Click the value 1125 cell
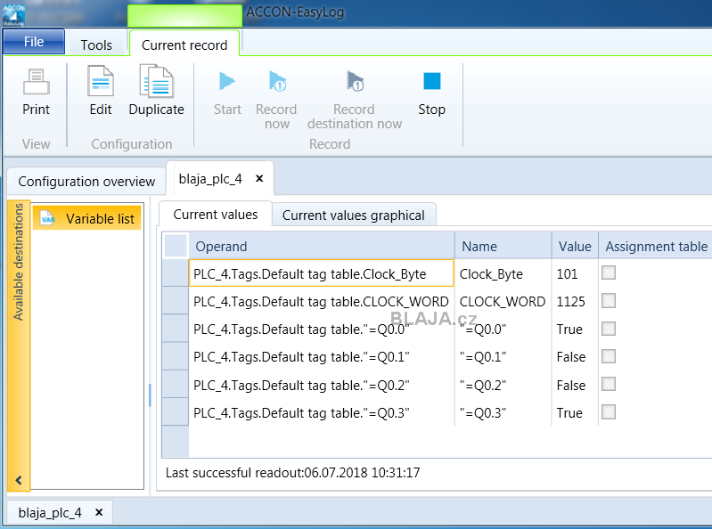 (x=575, y=301)
